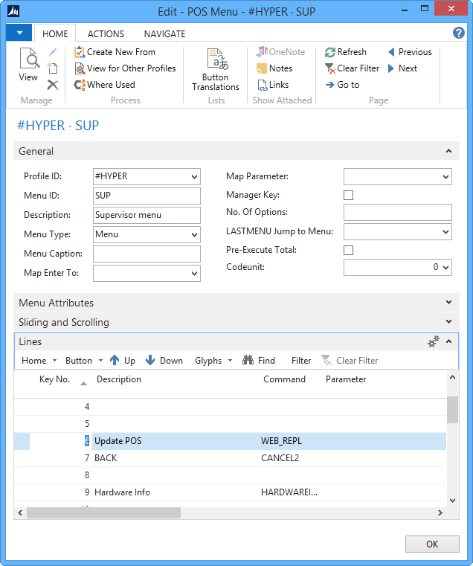Open Button Translations list

216,70
